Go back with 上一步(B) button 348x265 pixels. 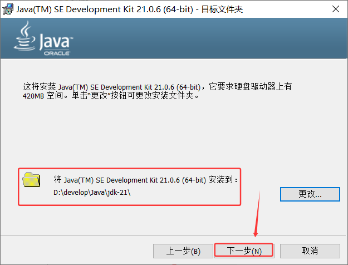pyautogui.click(x=183, y=251)
